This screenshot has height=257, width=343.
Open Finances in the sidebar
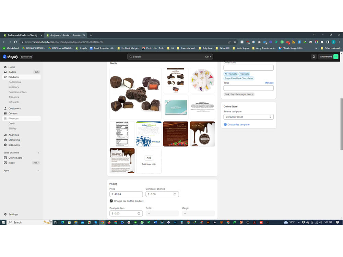21,119
